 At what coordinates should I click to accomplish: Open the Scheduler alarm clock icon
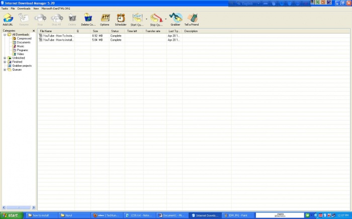point(121,18)
